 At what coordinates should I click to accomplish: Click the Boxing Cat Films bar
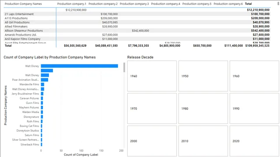coord(42,126)
